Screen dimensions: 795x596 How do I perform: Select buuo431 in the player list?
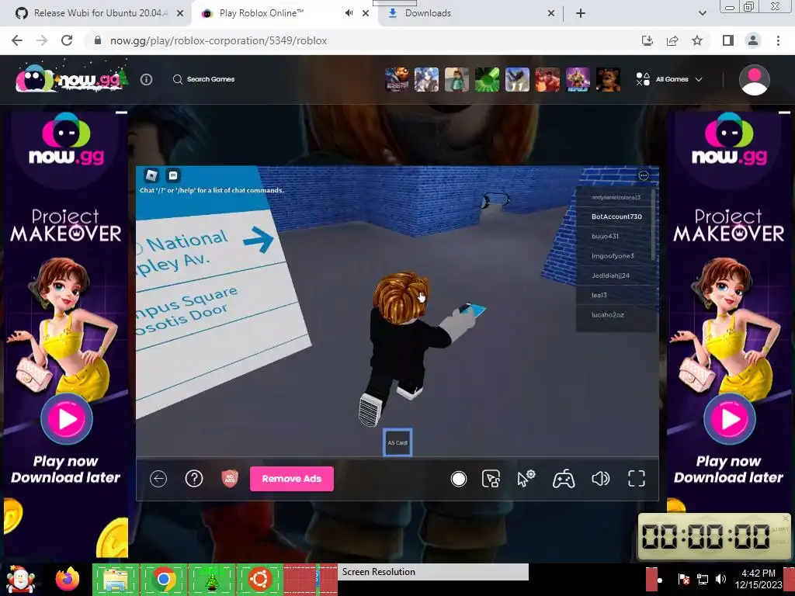point(616,236)
